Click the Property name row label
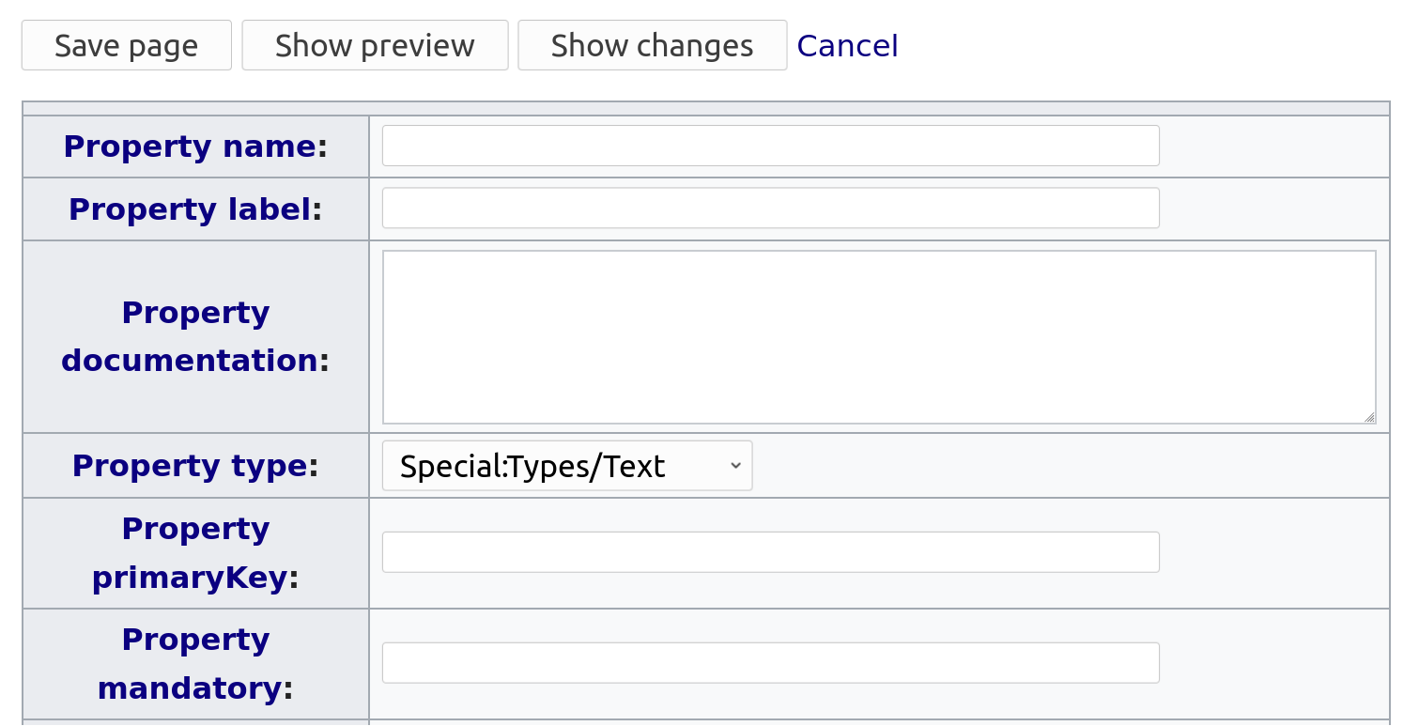 pyautogui.click(x=194, y=146)
